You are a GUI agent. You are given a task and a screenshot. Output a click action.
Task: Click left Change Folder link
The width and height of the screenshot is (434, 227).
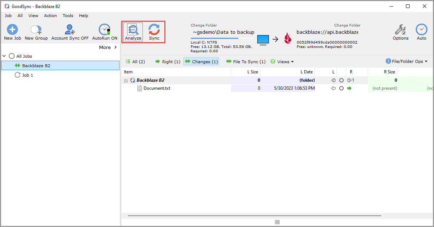[204, 25]
